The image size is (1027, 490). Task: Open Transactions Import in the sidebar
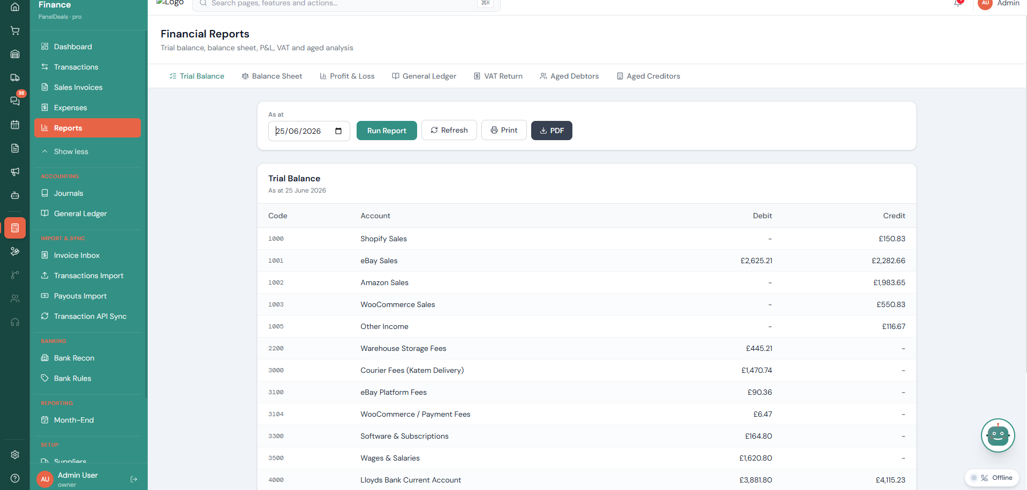87,275
